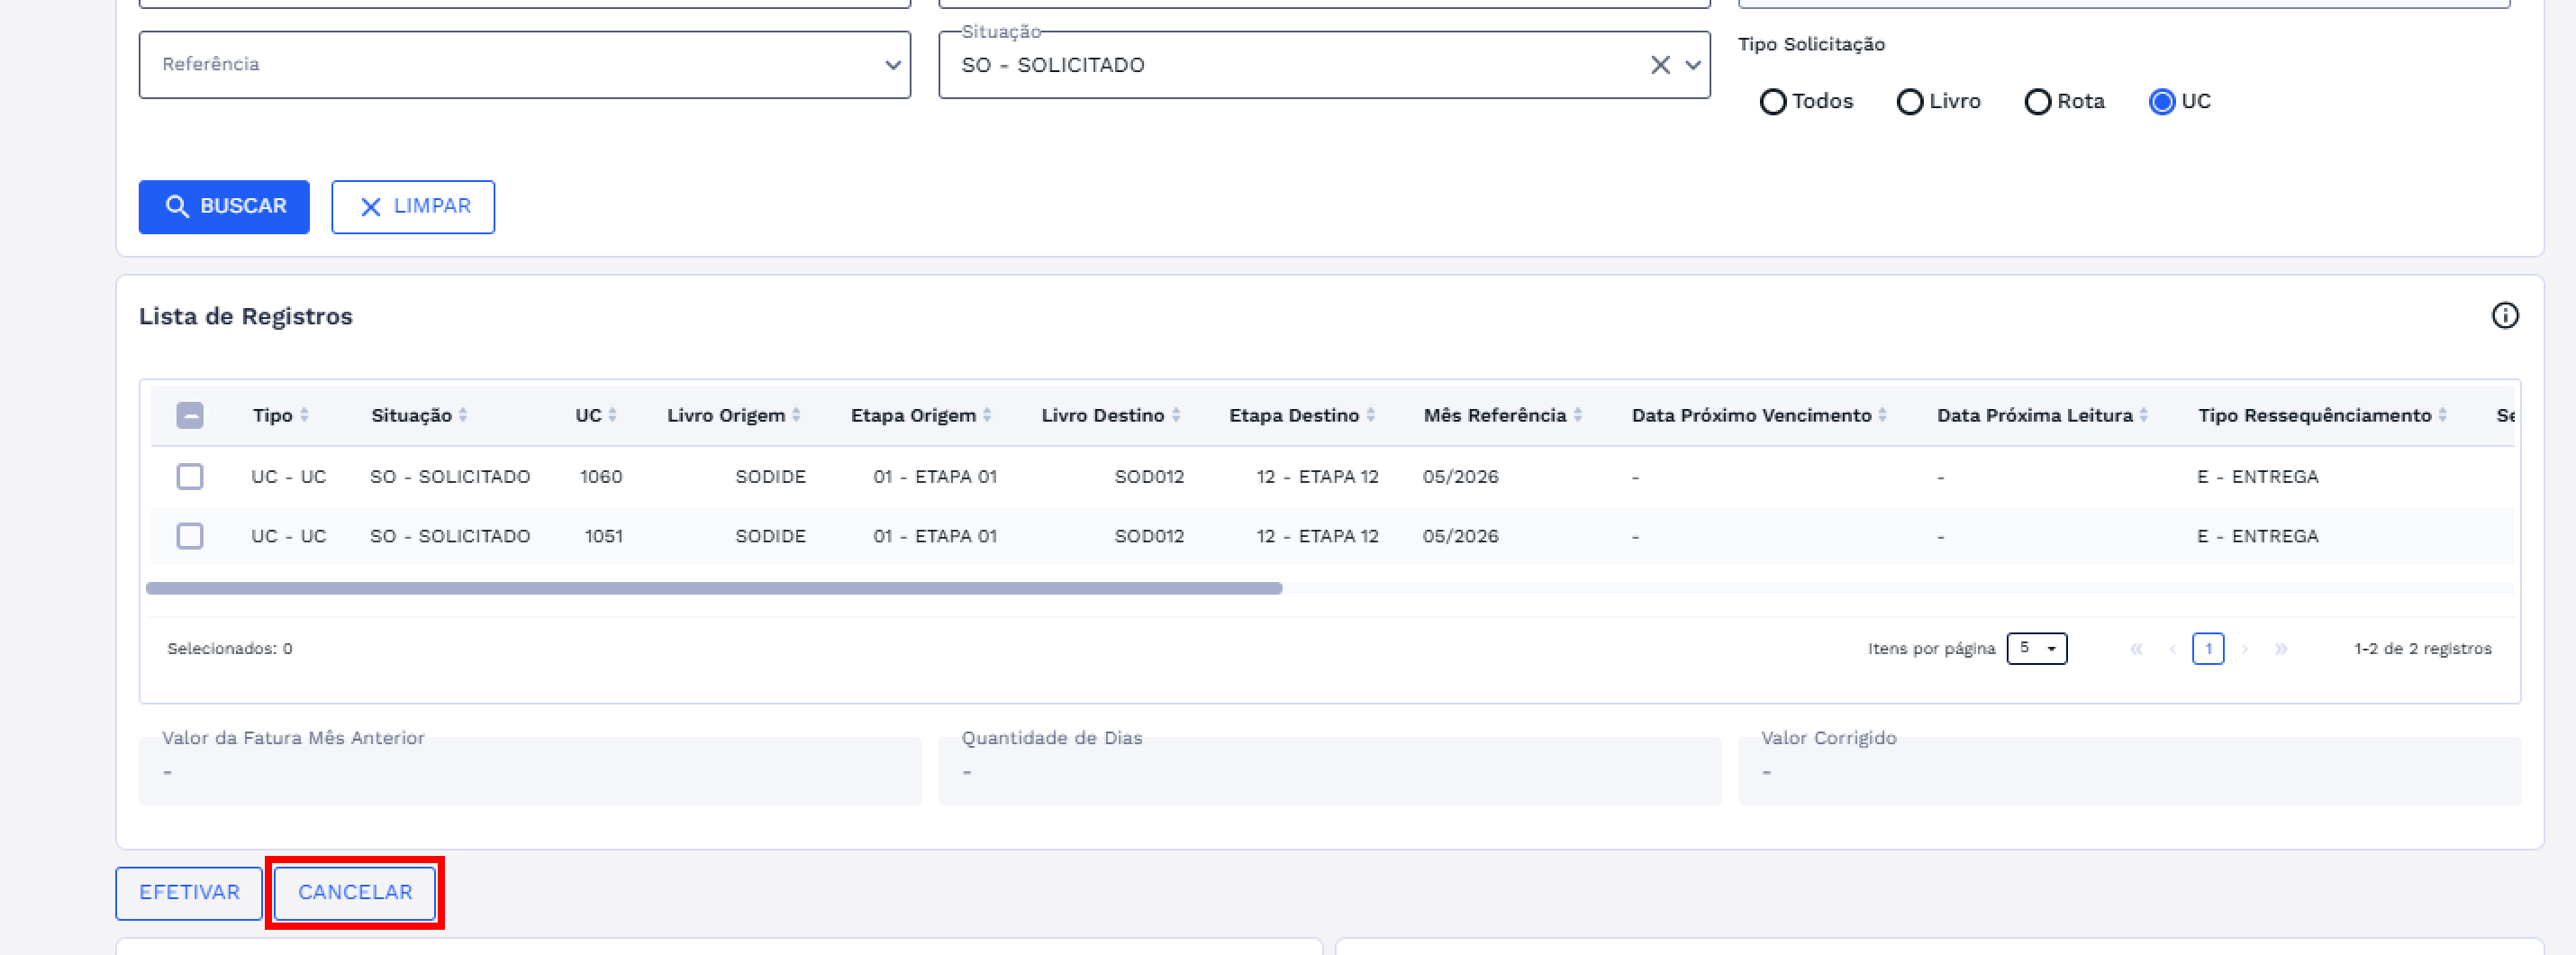The width and height of the screenshot is (2576, 955).
Task: Go to the first page of results
Action: point(2136,649)
